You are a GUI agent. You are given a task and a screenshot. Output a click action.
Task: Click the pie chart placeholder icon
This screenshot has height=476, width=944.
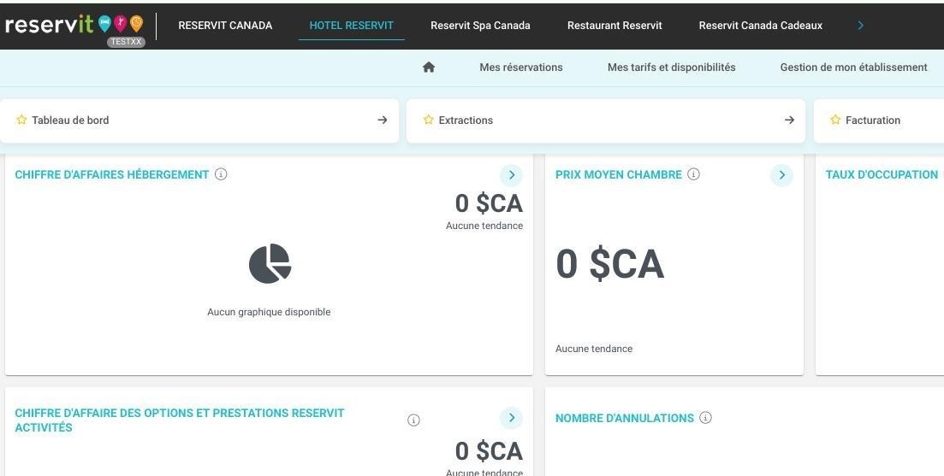270,263
